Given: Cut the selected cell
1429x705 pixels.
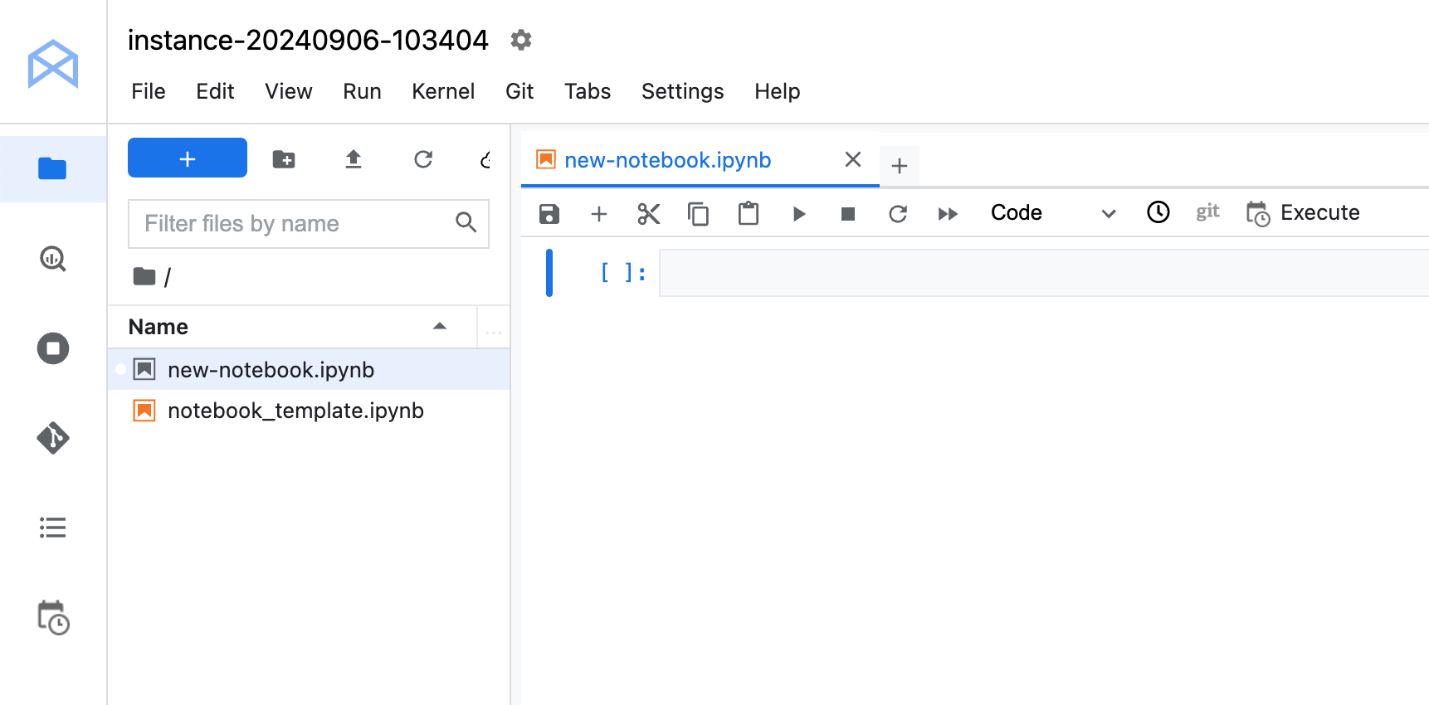Looking at the screenshot, I should pyautogui.click(x=649, y=214).
